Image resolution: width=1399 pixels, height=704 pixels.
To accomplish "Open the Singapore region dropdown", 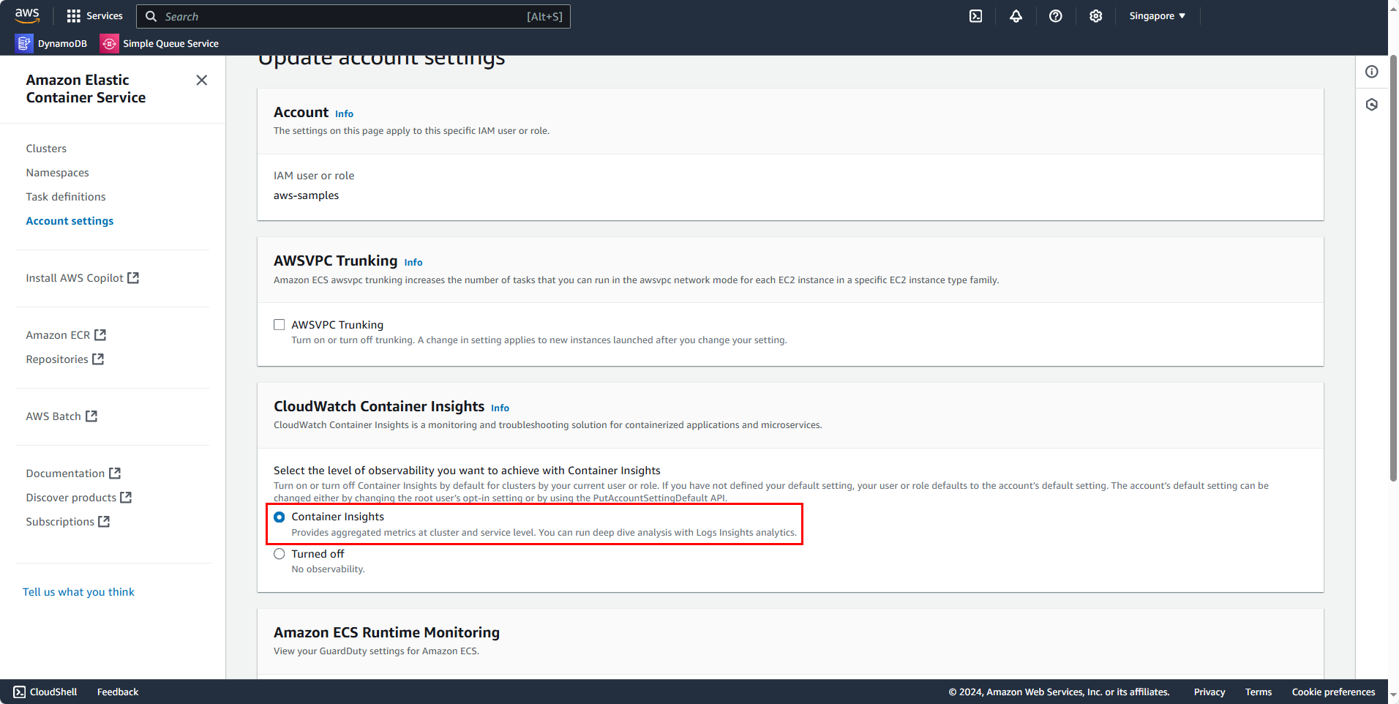I will coord(1157,16).
